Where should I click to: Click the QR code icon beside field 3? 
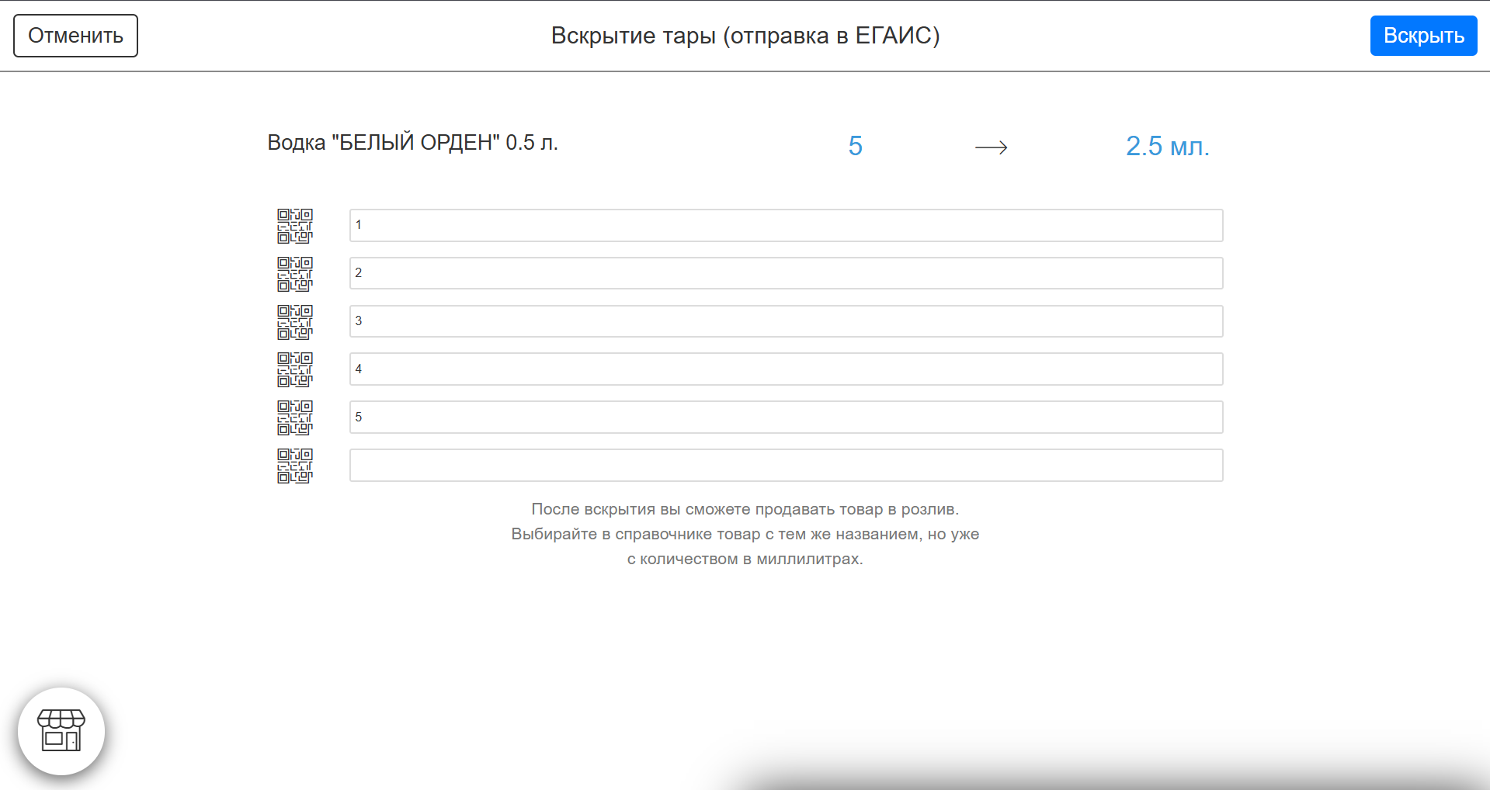tap(295, 322)
